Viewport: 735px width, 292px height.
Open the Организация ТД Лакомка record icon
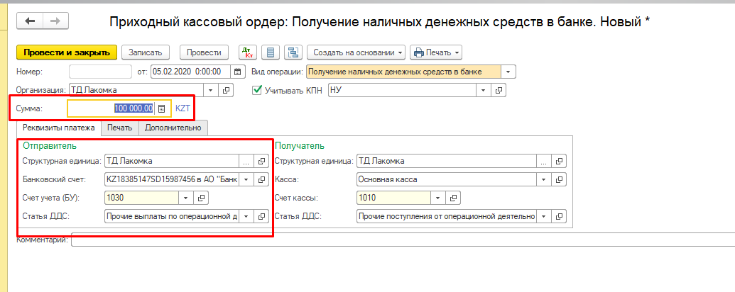227,91
